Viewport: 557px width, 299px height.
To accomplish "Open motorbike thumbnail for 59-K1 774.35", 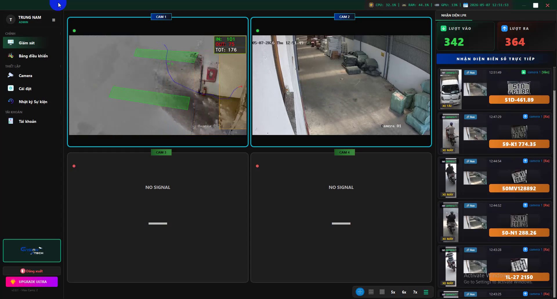I will tap(451, 134).
